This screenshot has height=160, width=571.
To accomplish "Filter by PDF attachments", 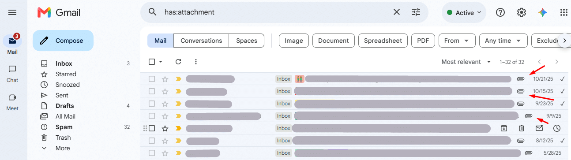I will [423, 41].
